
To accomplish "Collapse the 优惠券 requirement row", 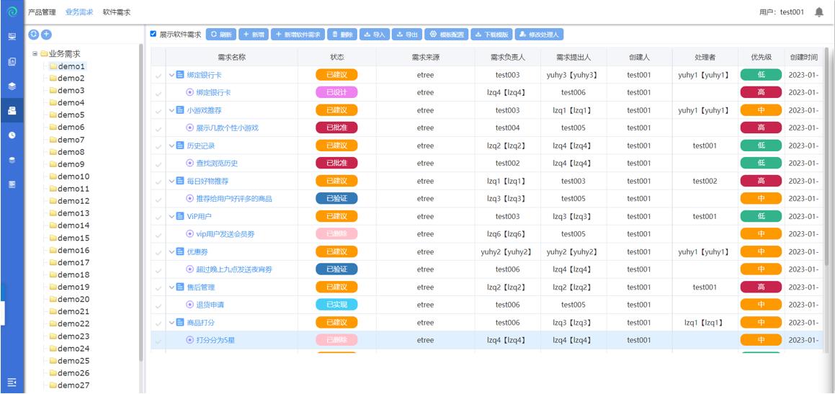I will (171, 252).
